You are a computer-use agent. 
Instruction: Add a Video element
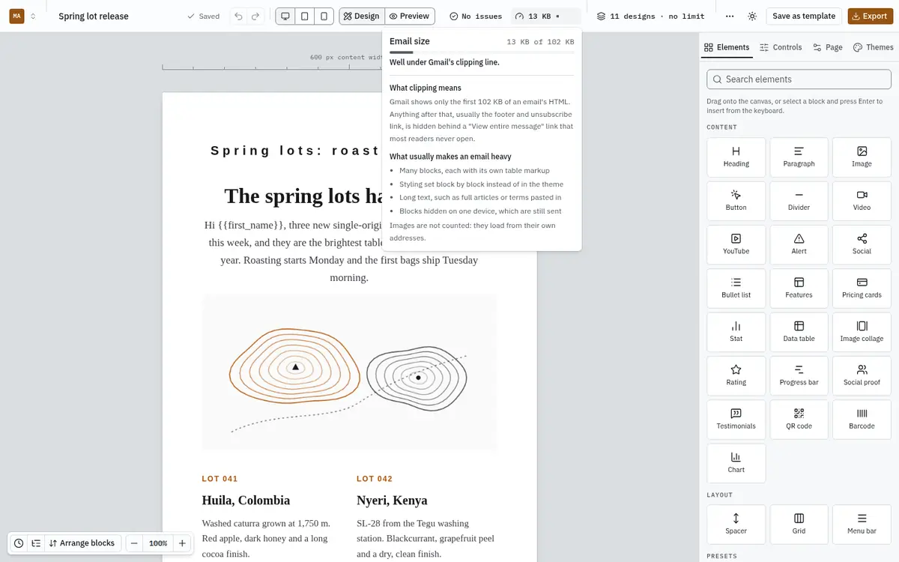[862, 201]
